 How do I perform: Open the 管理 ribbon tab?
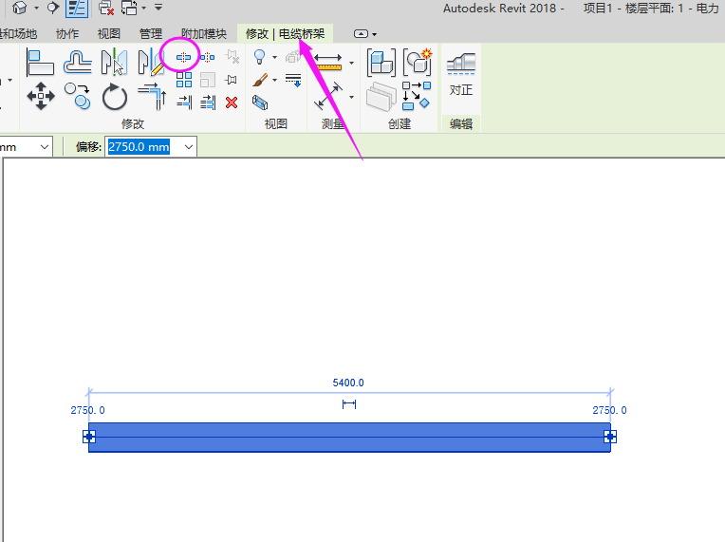151,34
